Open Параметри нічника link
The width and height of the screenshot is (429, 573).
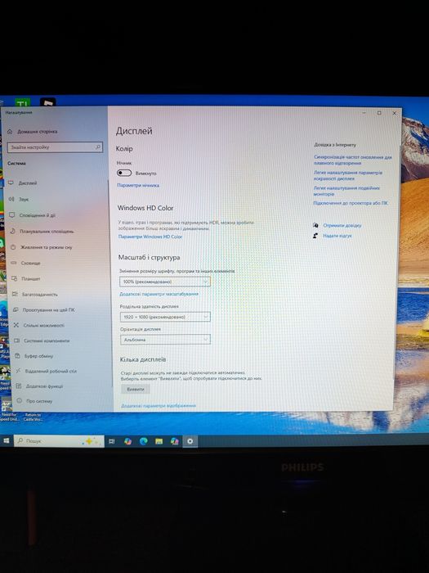[138, 185]
